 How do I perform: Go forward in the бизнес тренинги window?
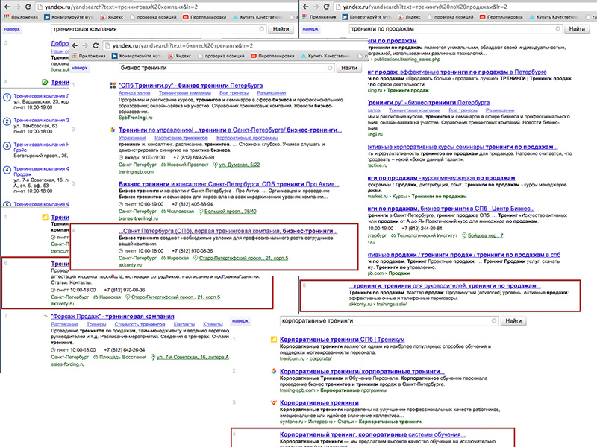85,45
